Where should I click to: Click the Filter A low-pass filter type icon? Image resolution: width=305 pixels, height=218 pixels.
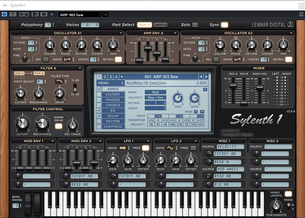click(x=59, y=81)
